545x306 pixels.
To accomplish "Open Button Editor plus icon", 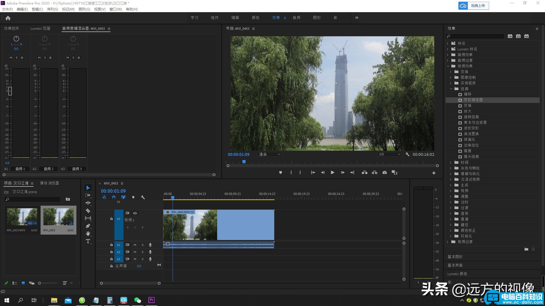I will (434, 173).
